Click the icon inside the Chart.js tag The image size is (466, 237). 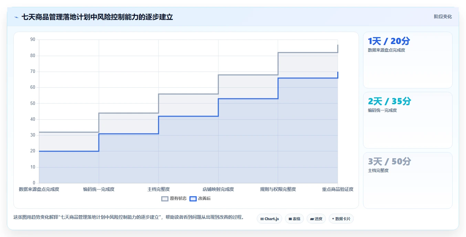click(262, 219)
